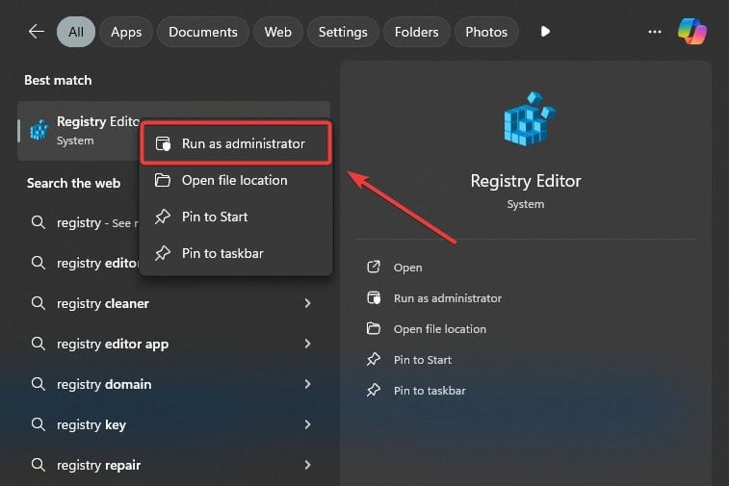Switch to the Web filter tab
This screenshot has height=486, width=729.
[278, 32]
